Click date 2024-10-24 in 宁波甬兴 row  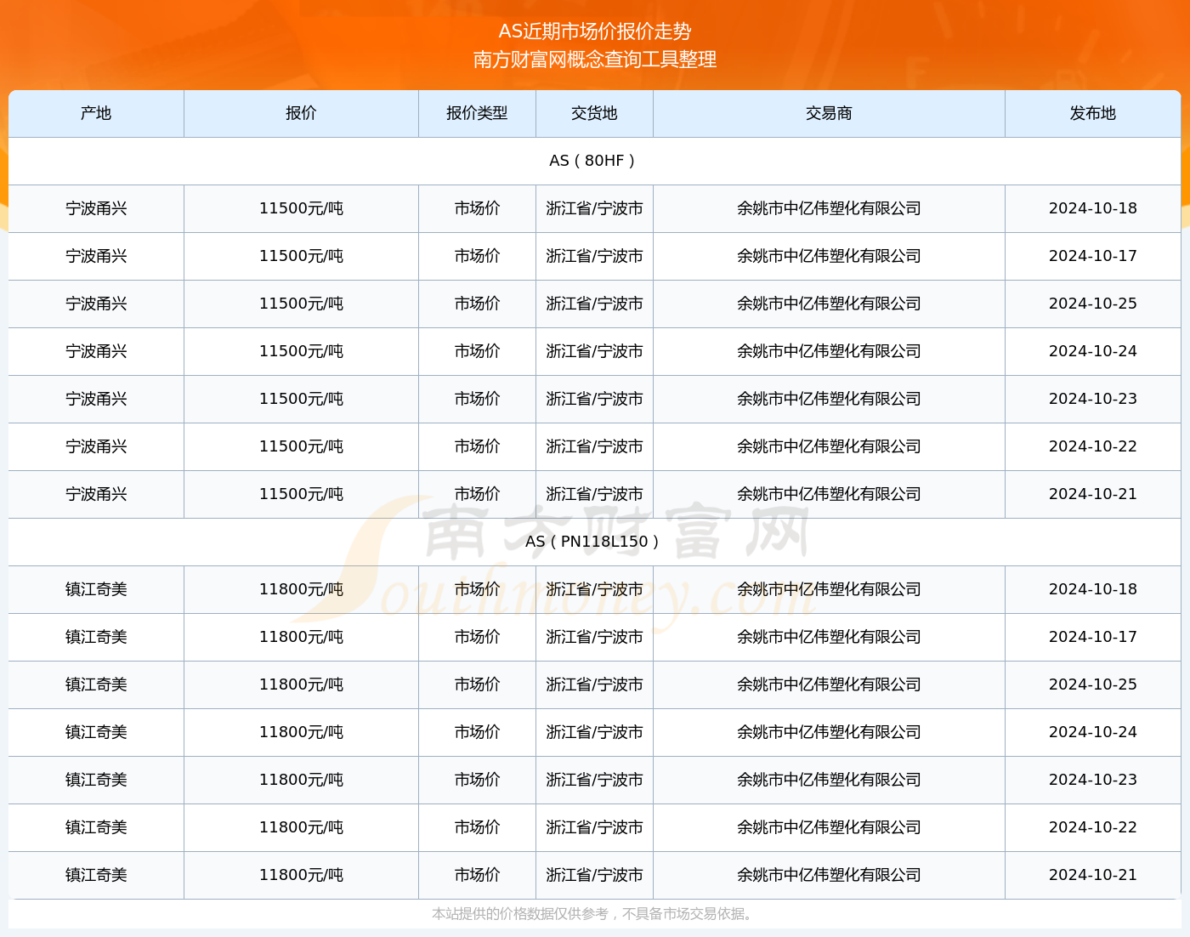click(x=1092, y=351)
